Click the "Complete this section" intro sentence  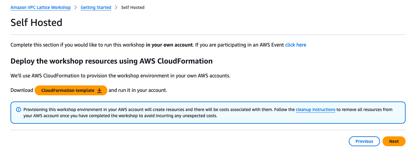pos(78,45)
